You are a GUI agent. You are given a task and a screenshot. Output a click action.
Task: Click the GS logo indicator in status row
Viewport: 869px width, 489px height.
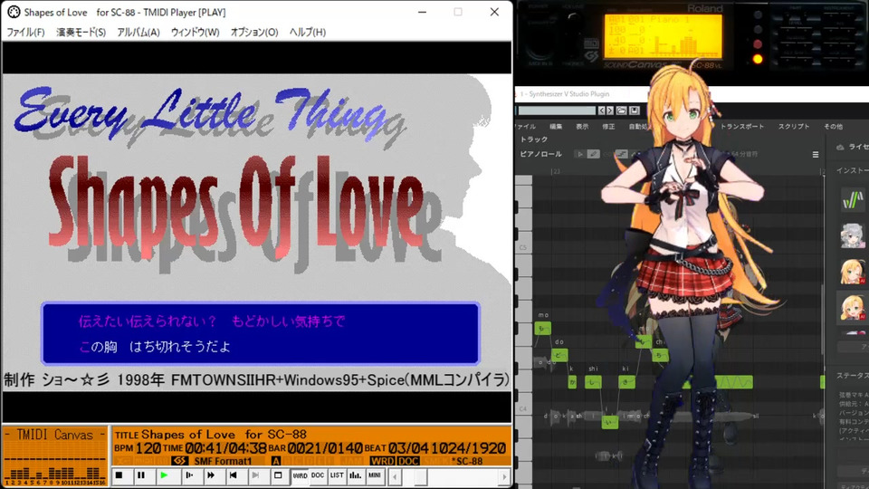[179, 461]
